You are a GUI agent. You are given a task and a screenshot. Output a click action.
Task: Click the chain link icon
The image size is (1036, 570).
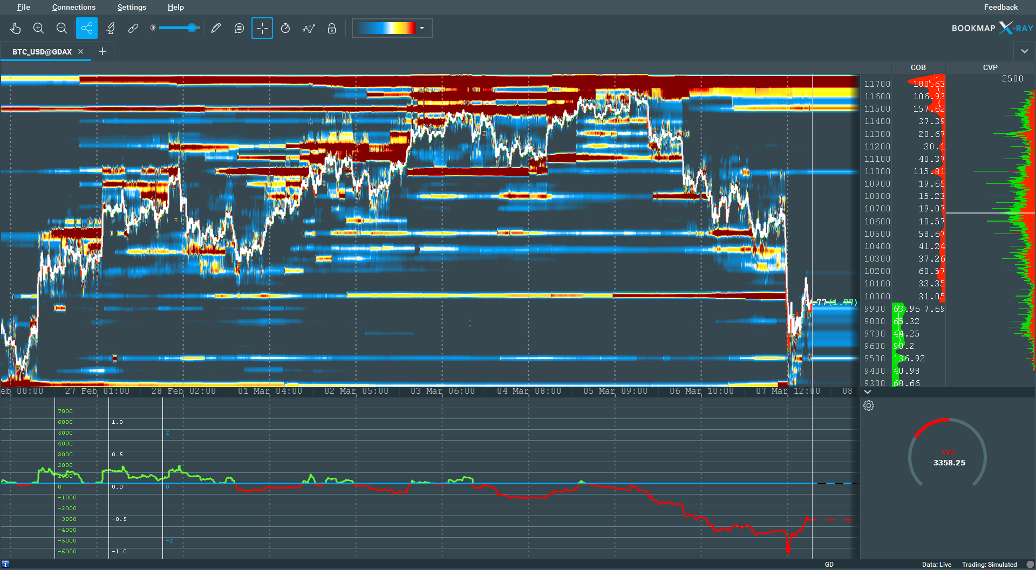(x=133, y=28)
